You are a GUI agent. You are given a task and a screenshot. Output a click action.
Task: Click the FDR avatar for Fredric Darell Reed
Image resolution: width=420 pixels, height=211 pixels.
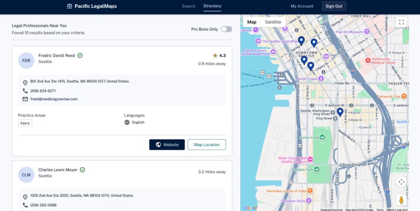point(26,60)
